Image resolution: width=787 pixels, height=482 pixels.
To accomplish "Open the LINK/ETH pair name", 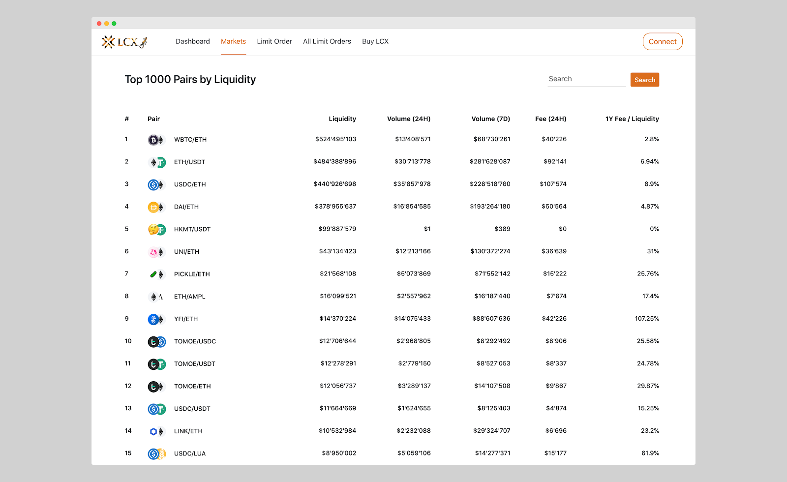I will pos(188,431).
